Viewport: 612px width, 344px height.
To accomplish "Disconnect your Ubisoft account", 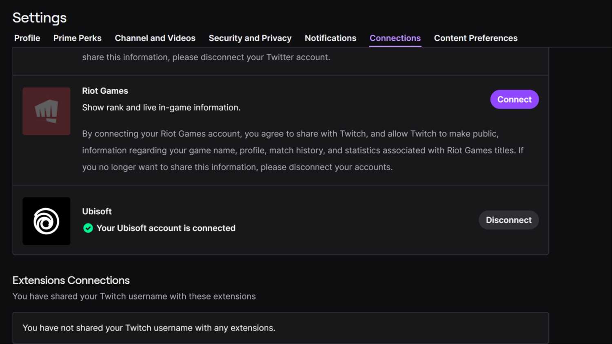I will click(508, 220).
